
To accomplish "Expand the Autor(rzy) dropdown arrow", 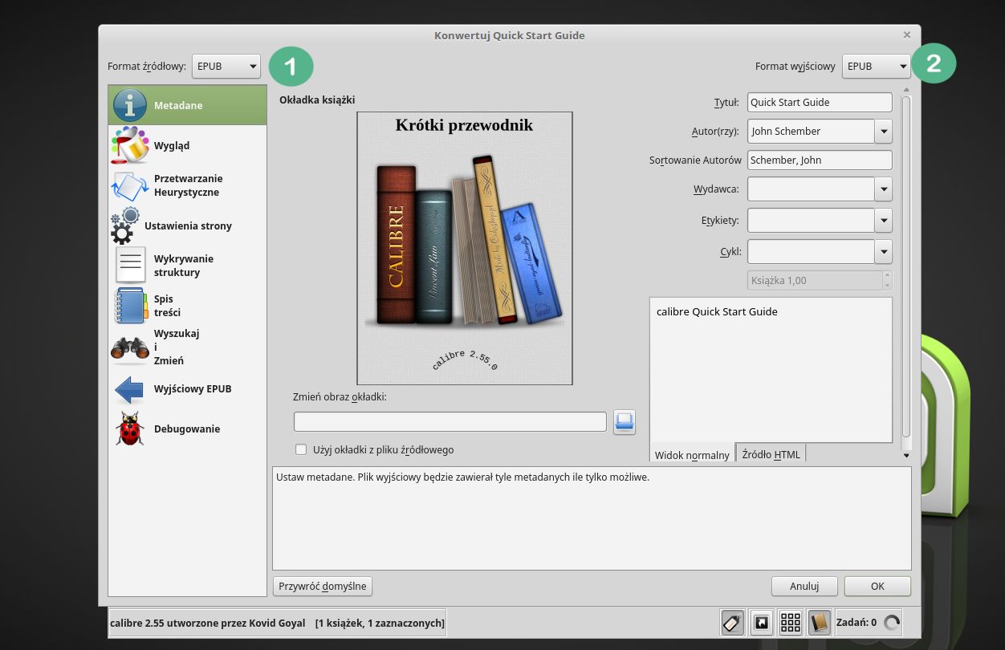I will [883, 131].
